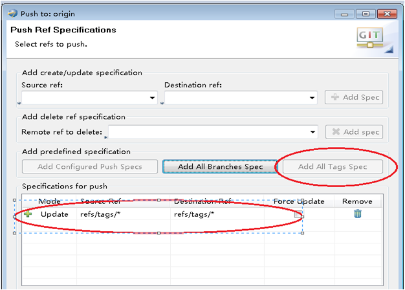Click the Mode column header

49,201
